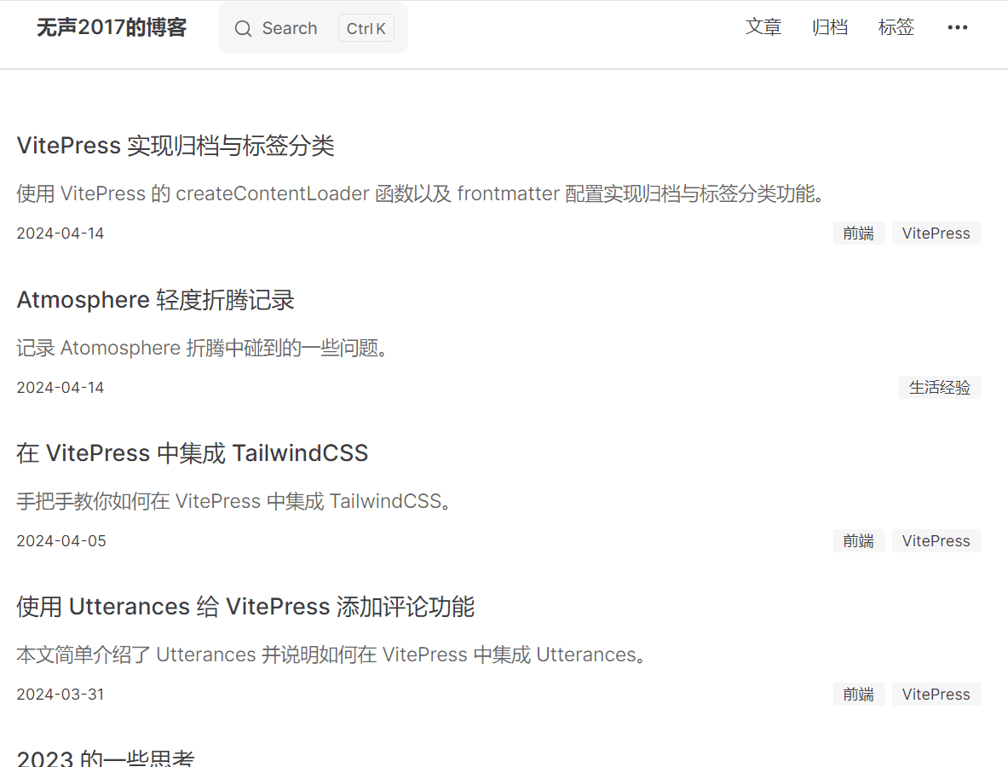This screenshot has height=767, width=1008.
Task: Click the createContentLoader description text
Action: click(x=421, y=193)
